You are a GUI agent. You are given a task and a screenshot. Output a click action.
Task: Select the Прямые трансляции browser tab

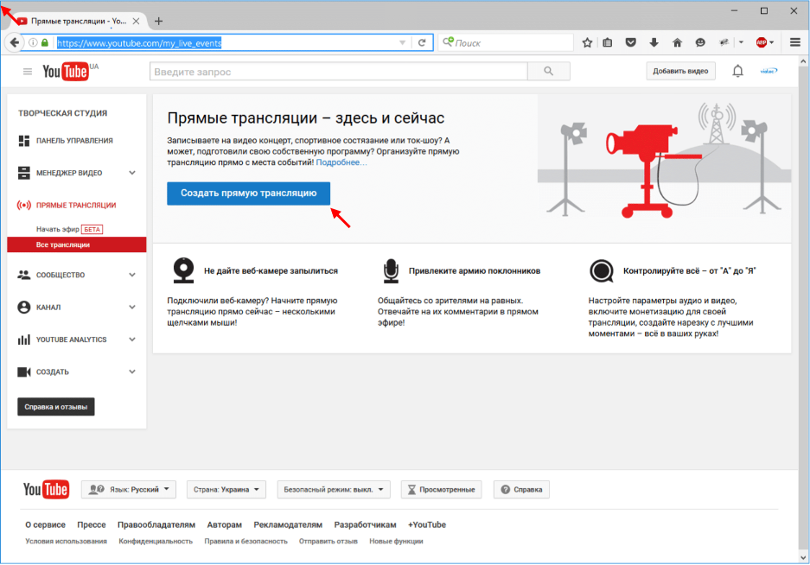click(80, 22)
